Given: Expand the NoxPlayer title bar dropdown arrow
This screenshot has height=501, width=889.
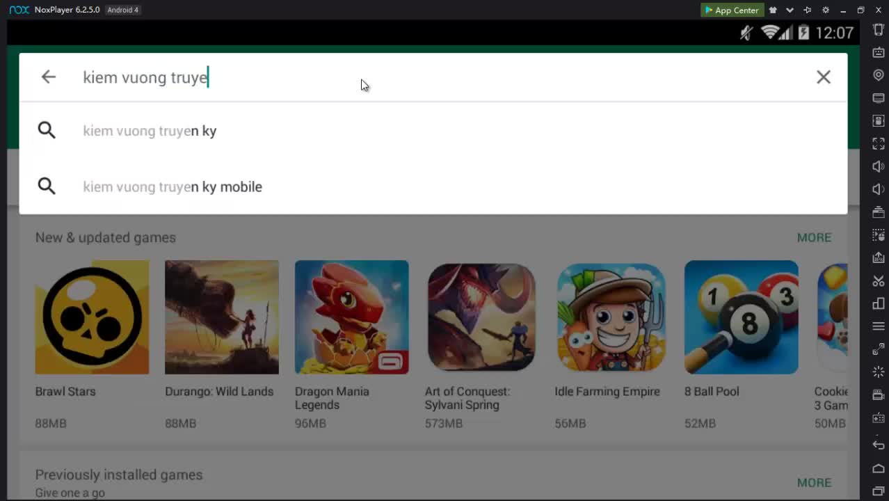Looking at the screenshot, I should coord(790,10).
